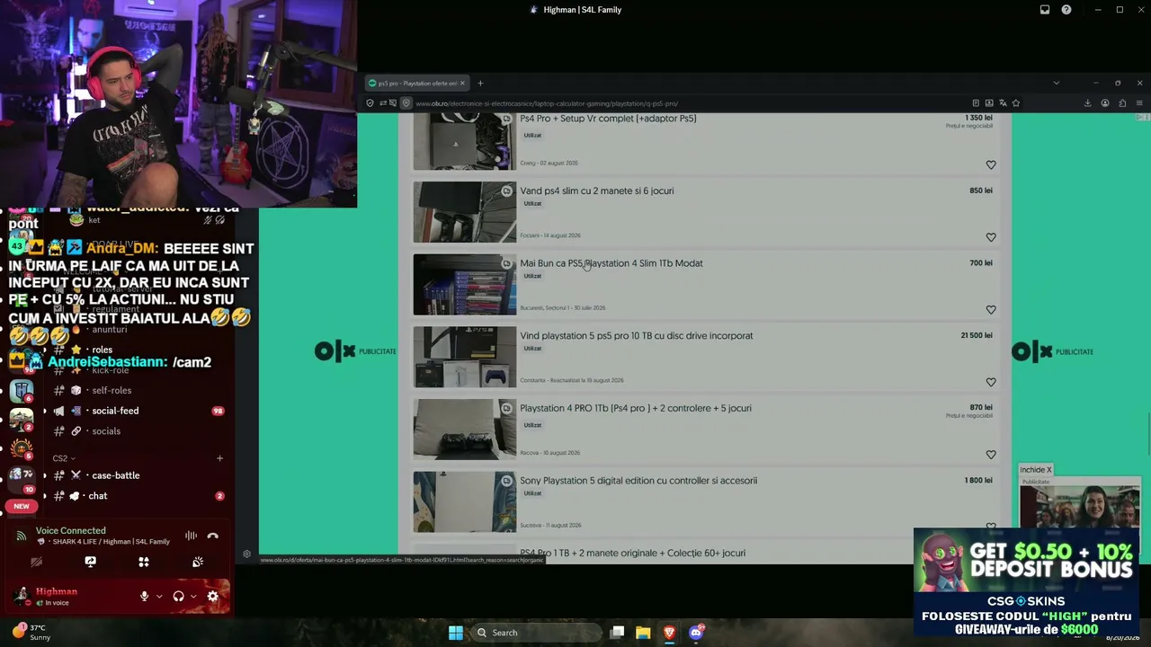The height and width of the screenshot is (647, 1151).
Task: Click the Windows taskbar Search box
Action: pos(537,633)
